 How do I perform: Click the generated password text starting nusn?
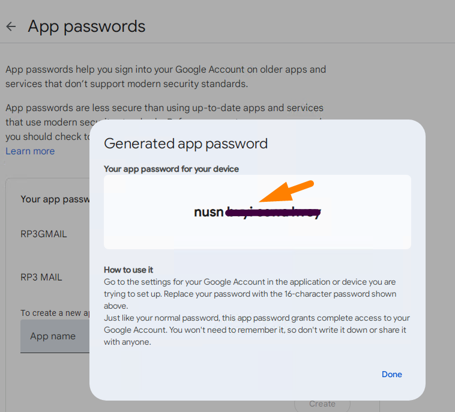(258, 212)
